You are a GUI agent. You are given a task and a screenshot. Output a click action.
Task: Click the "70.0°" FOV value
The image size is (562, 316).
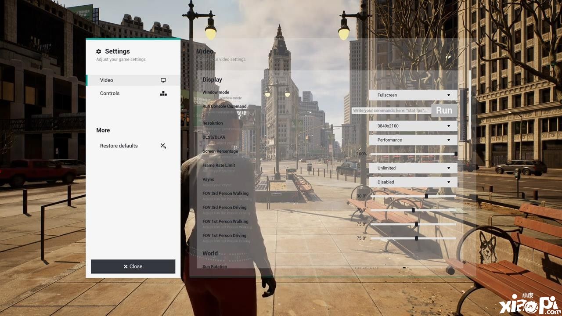361,210
